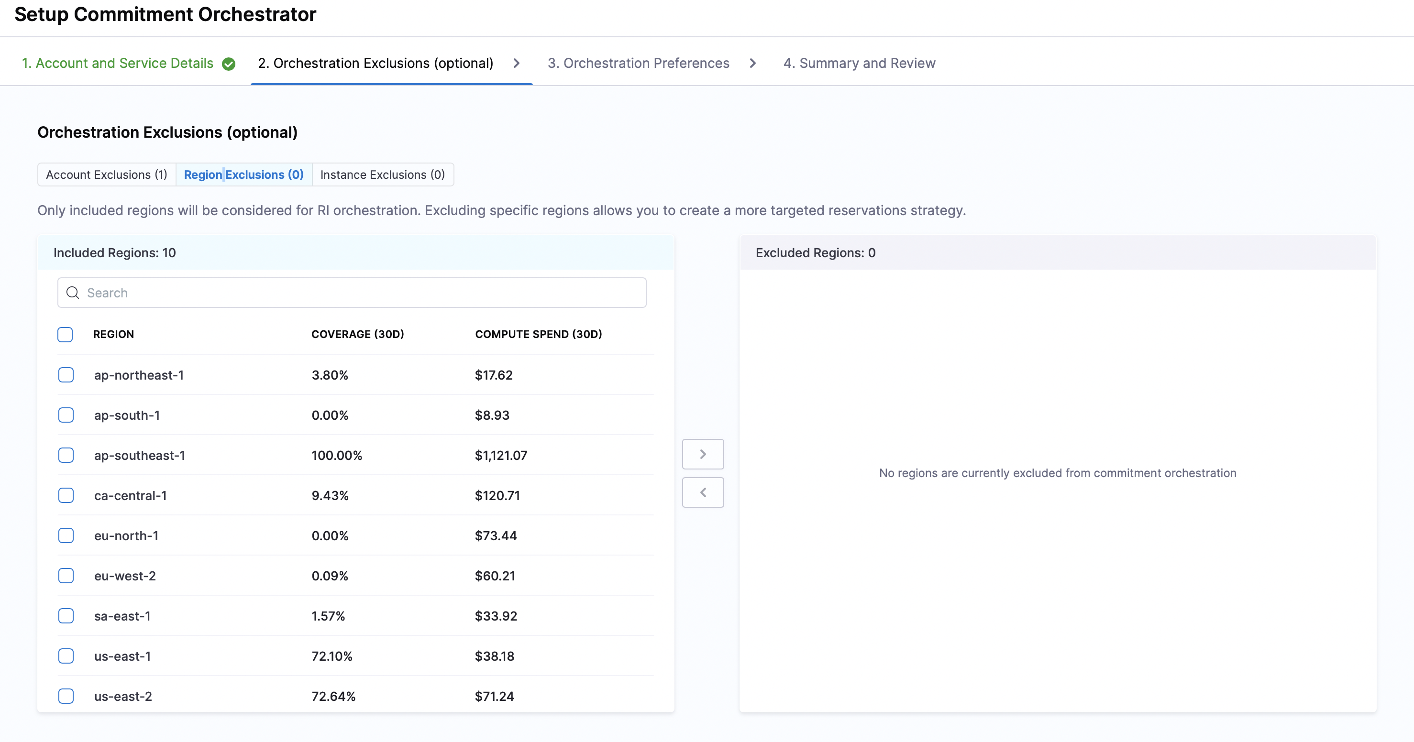The image size is (1414, 742).
Task: Click chevron after Orchestration Exclusions step
Action: tap(516, 63)
